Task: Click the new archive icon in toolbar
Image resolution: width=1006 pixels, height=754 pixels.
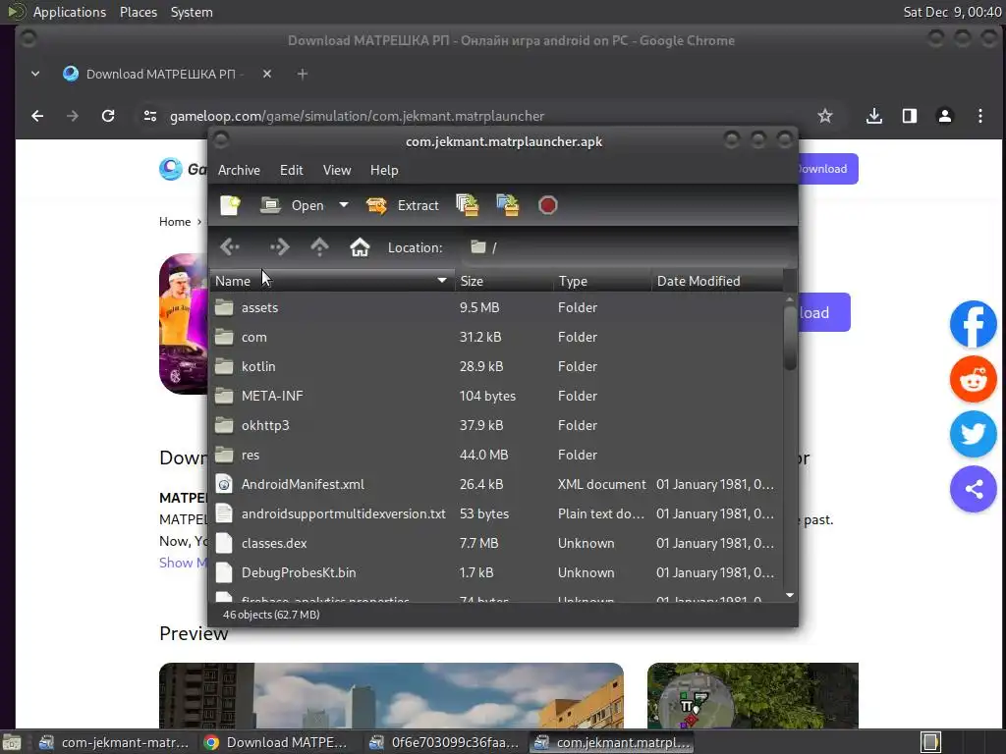Action: pyautogui.click(x=230, y=205)
